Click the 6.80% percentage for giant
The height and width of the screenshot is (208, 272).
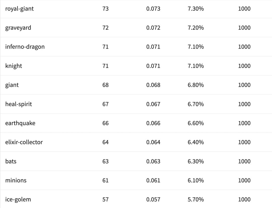tap(196, 85)
